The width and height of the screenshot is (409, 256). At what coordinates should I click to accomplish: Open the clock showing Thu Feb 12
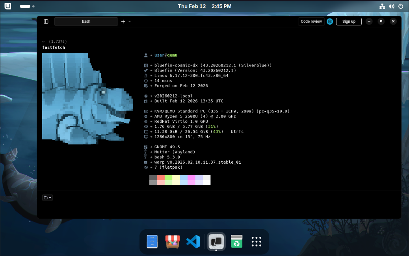pyautogui.click(x=204, y=6)
